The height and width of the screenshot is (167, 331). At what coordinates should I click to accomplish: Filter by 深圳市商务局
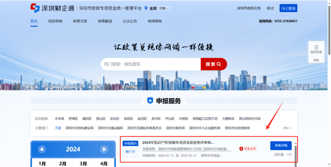tap(175, 128)
